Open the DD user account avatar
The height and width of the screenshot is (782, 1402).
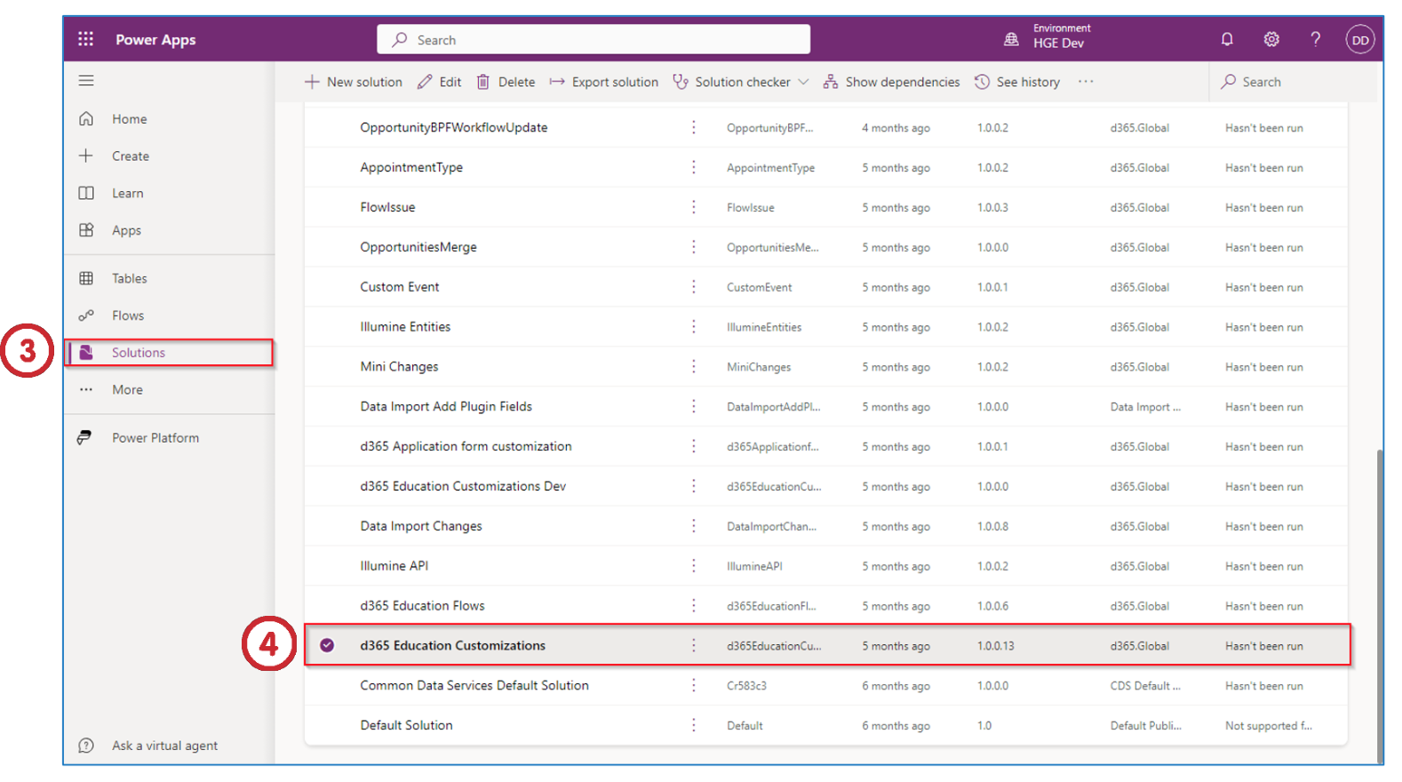pos(1359,40)
